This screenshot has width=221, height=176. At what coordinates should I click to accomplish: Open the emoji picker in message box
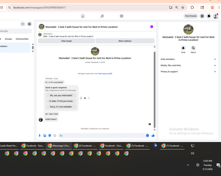click(147, 136)
